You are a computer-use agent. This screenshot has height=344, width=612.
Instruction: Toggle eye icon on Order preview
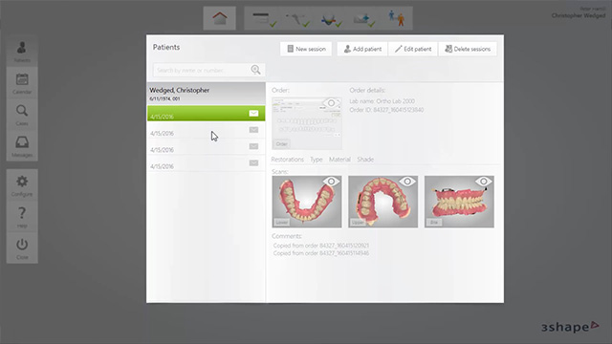331,103
